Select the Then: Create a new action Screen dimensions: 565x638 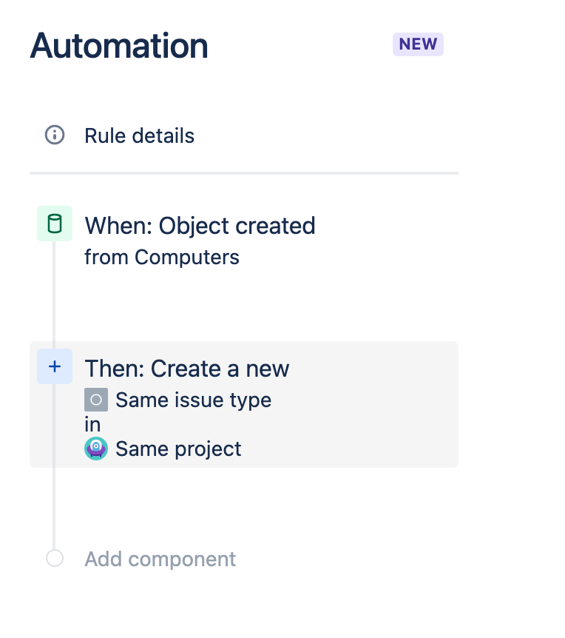pyautogui.click(x=187, y=368)
